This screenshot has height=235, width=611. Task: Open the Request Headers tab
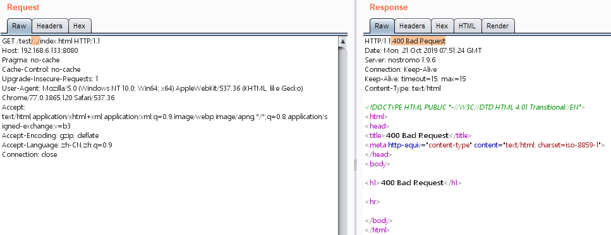coord(49,26)
